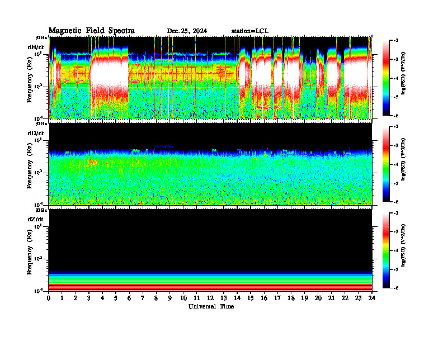Click hour tick label "0" on time axis
The width and height of the screenshot is (443, 342).
click(x=49, y=298)
